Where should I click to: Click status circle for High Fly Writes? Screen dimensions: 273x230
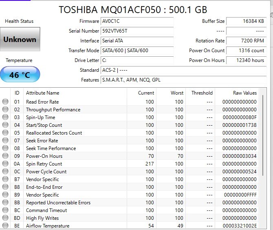coord(5,218)
